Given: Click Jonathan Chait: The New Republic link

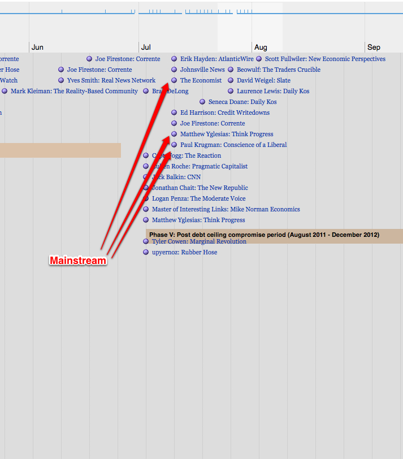Looking at the screenshot, I should click(x=200, y=188).
